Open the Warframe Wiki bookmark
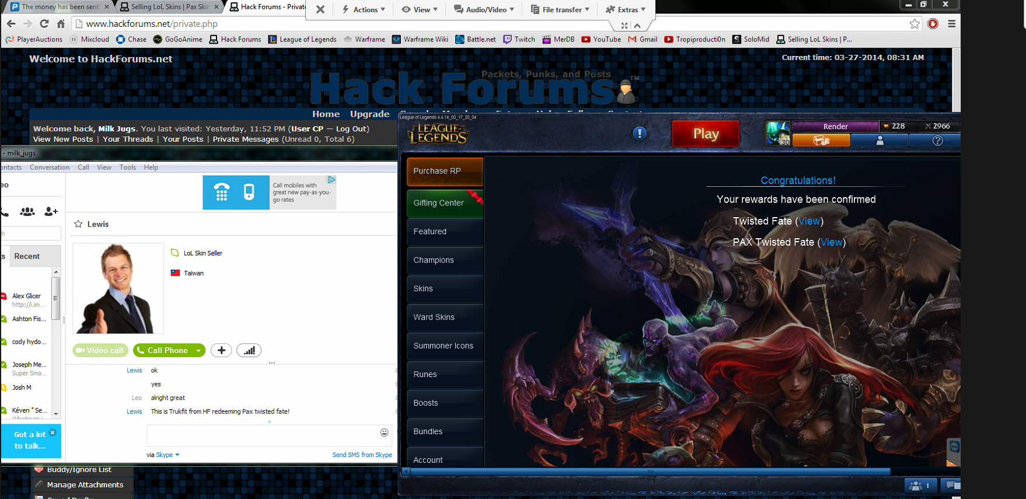Screen dimensions: 1026x499 [x=420, y=39]
